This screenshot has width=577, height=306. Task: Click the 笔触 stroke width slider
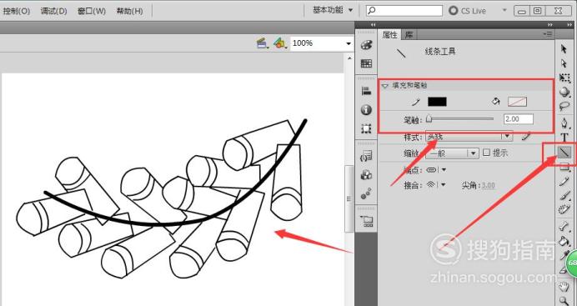click(460, 118)
